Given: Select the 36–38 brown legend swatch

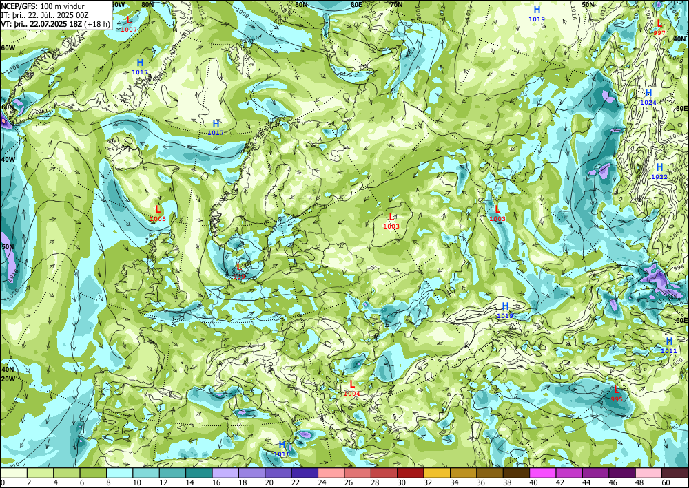Looking at the screenshot, I should [490, 473].
